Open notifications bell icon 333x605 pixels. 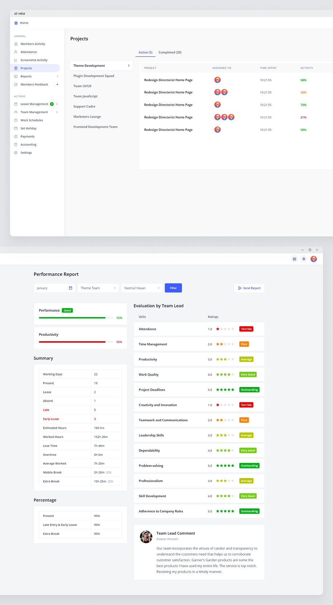click(304, 259)
